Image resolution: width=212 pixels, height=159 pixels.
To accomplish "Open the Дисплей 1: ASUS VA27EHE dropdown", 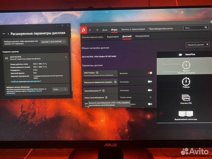I will [53, 42].
